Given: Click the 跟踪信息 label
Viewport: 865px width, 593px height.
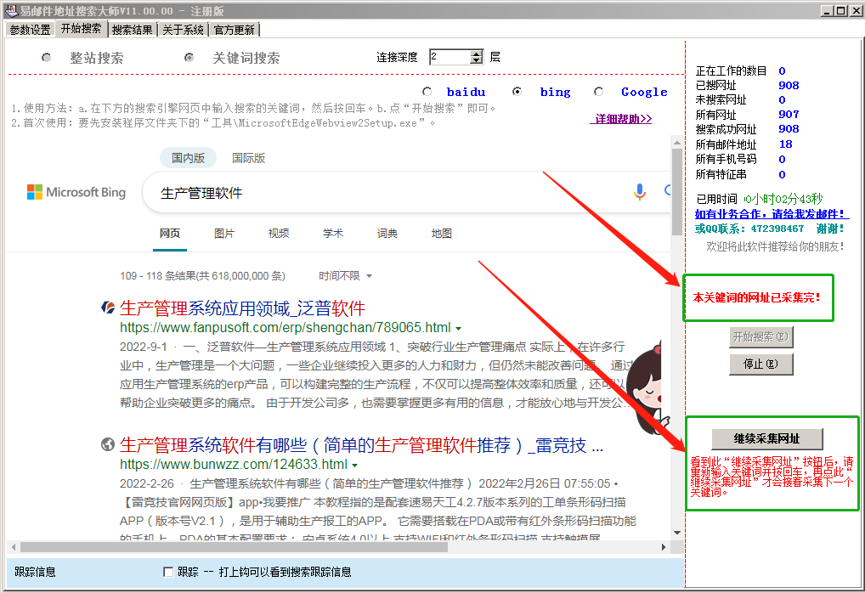Looking at the screenshot, I should [35, 572].
